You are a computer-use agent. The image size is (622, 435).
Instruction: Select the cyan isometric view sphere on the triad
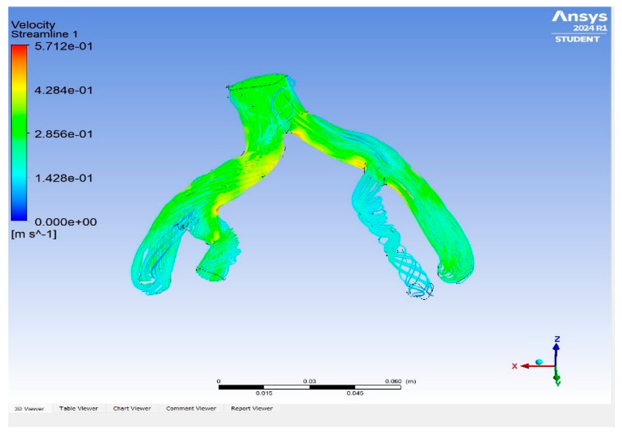tap(540, 361)
